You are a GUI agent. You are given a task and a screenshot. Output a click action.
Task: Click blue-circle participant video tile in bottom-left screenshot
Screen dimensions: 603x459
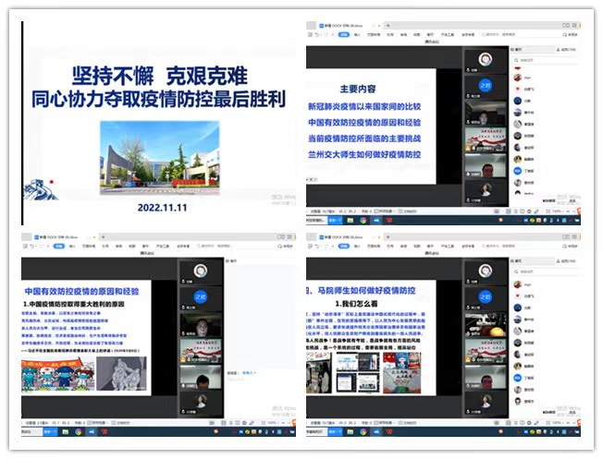(x=201, y=295)
